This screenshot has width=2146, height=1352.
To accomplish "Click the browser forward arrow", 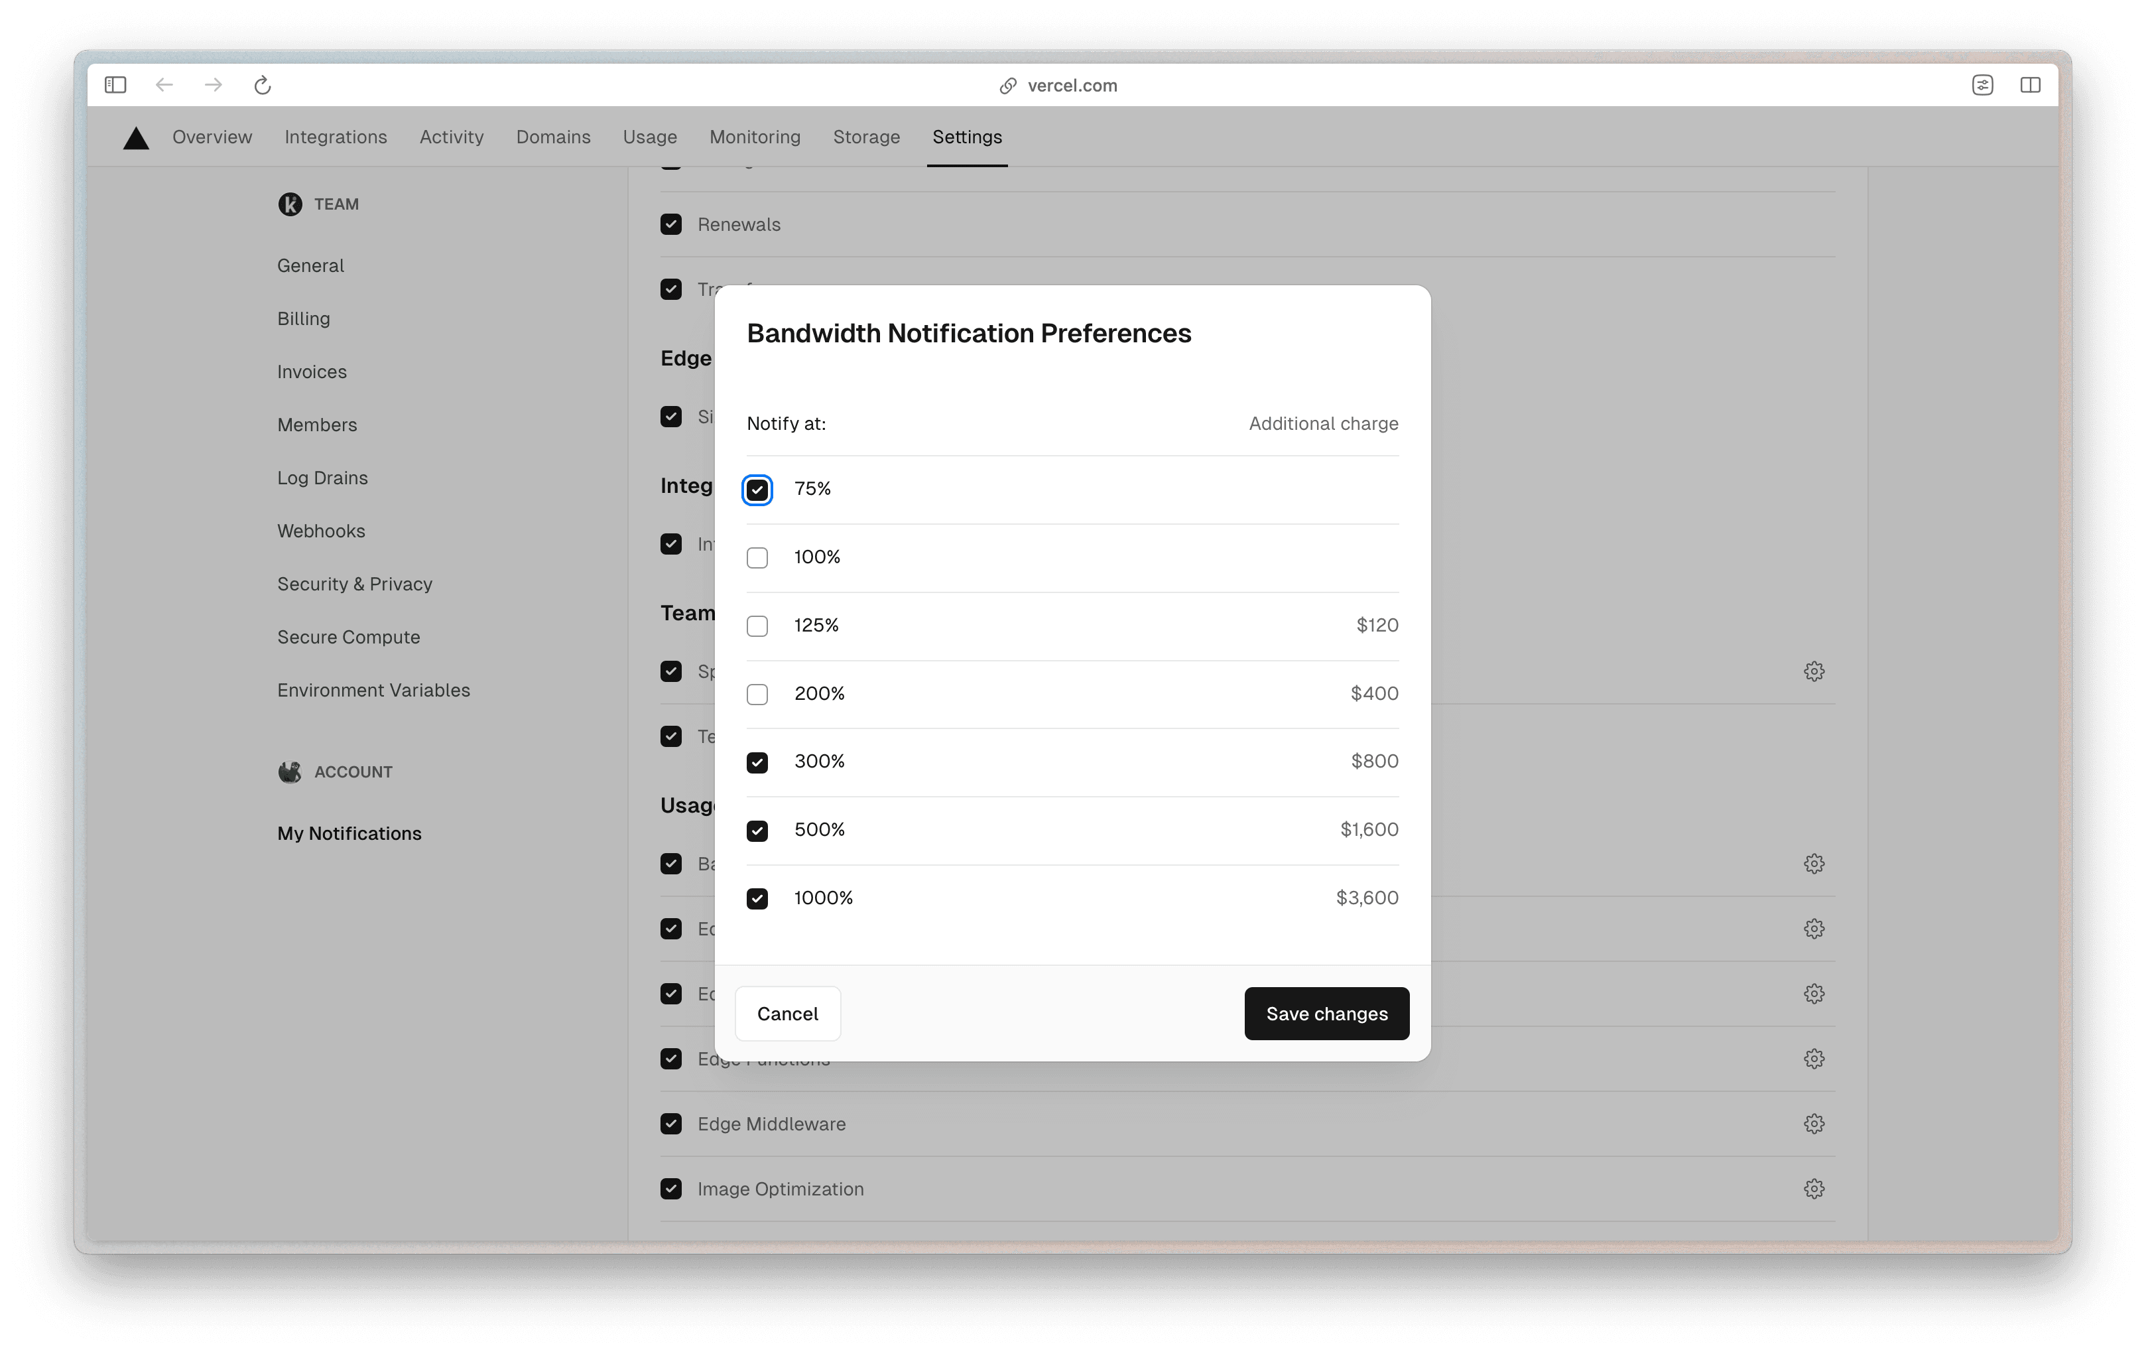I will pyautogui.click(x=213, y=86).
